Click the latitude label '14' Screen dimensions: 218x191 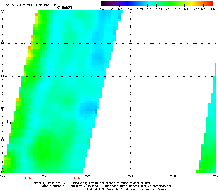pyautogui.click(x=2, y=108)
